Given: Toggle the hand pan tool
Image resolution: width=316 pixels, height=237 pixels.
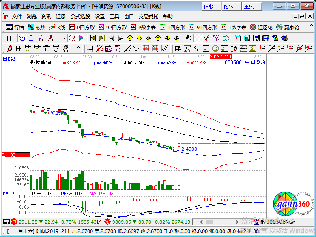Looking at the screenshot, I should click(x=188, y=38).
